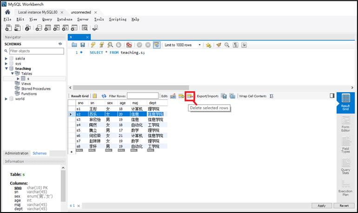
Task: Open the File menu
Action: point(7,19)
